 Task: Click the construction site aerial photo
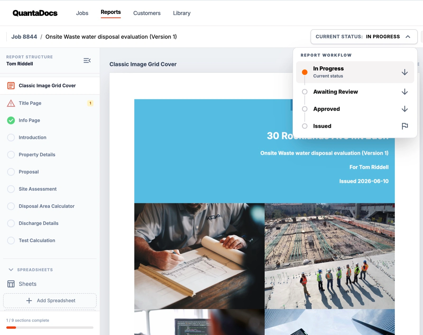(330, 256)
